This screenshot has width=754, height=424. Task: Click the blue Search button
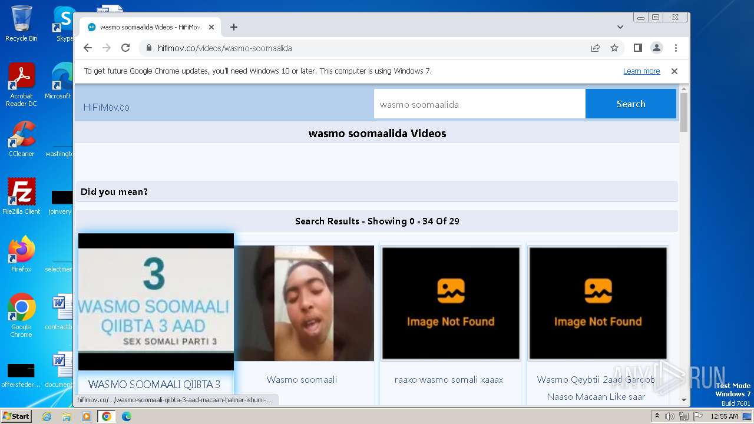(631, 104)
